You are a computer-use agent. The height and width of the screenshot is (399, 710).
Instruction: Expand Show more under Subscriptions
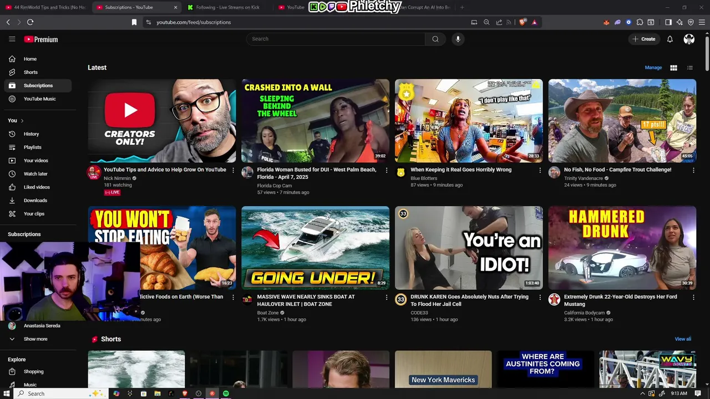pyautogui.click(x=38, y=339)
